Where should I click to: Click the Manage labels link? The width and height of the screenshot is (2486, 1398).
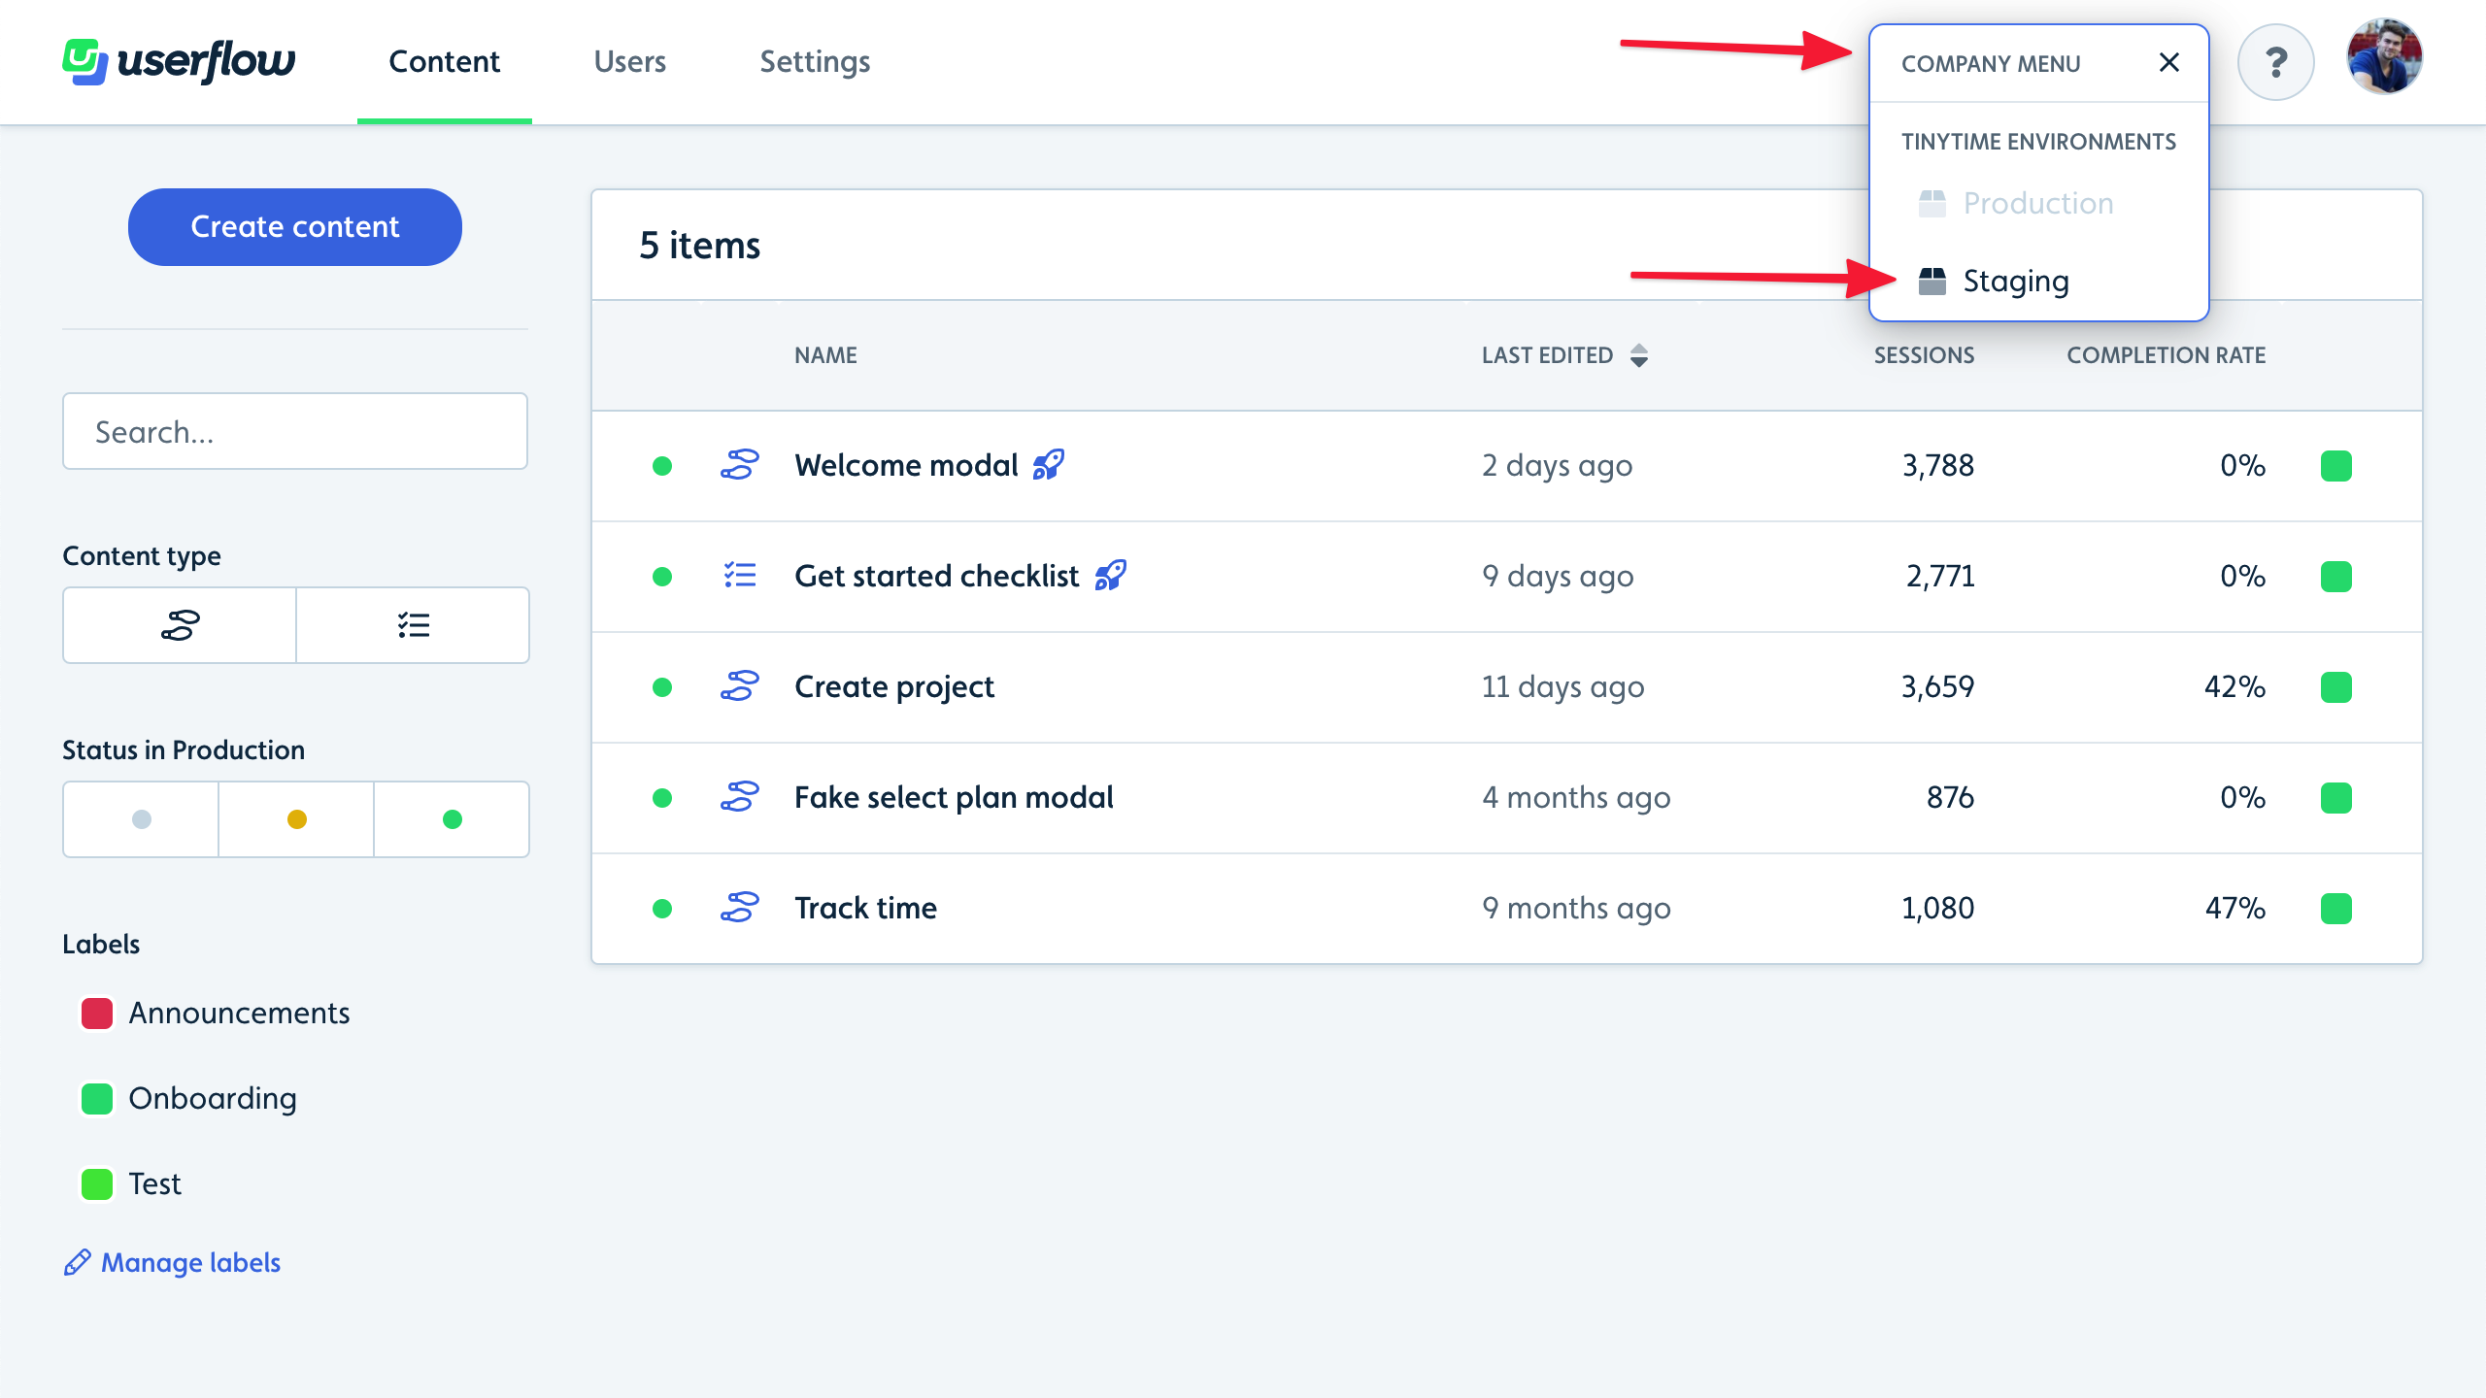tap(189, 1261)
